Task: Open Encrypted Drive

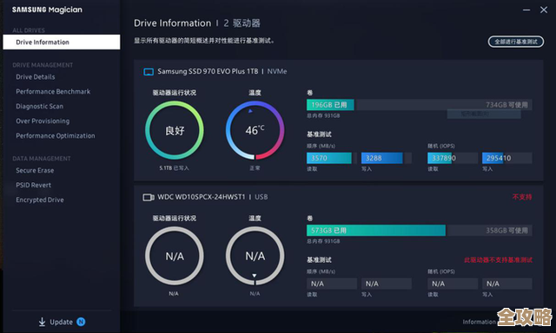Action: [40, 200]
